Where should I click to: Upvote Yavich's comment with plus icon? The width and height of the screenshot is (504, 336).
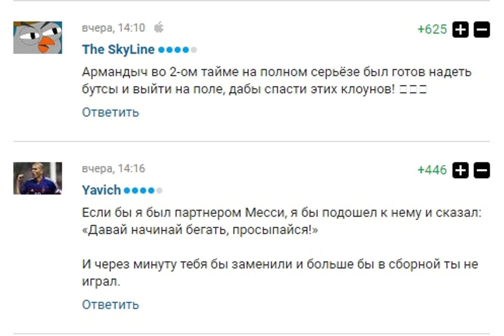(x=461, y=170)
